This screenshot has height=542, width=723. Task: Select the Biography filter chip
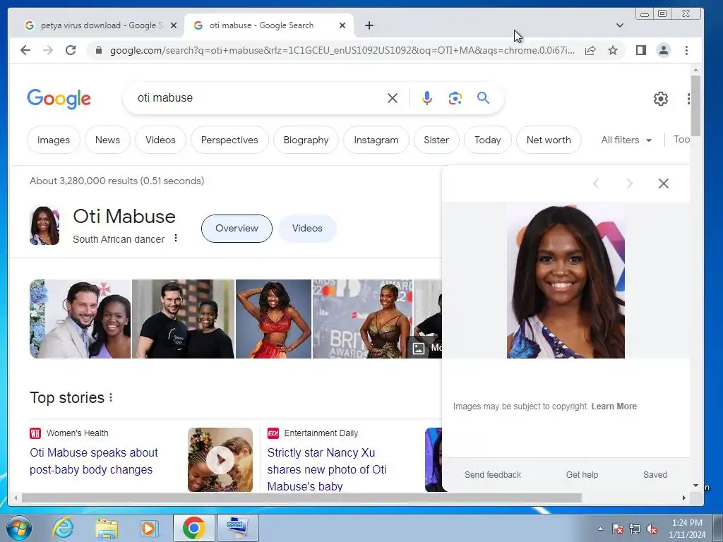point(306,140)
